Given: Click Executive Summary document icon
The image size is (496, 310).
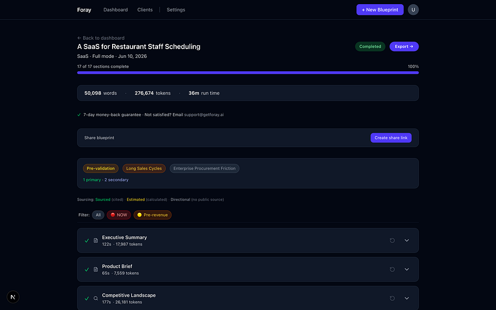Looking at the screenshot, I should [x=96, y=241].
